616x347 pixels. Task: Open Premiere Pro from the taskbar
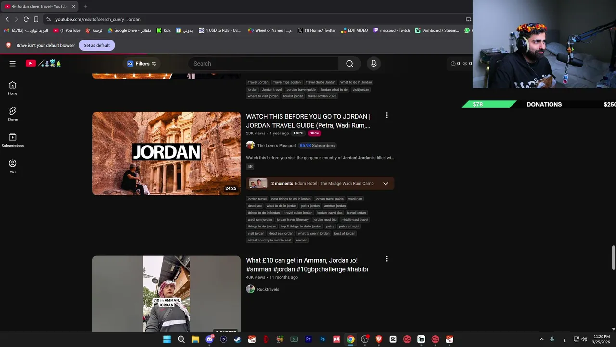click(308, 339)
